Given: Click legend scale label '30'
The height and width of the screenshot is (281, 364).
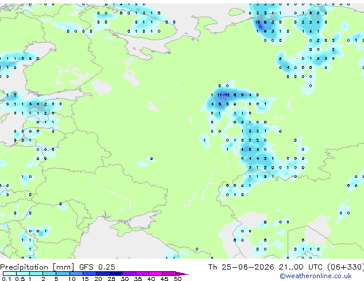Looking at the screenshot, I should pos(125,279).
